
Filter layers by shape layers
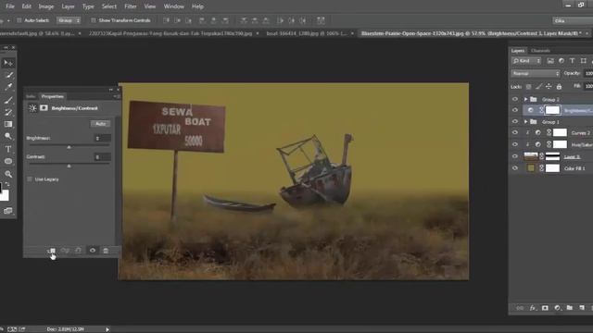point(584,61)
